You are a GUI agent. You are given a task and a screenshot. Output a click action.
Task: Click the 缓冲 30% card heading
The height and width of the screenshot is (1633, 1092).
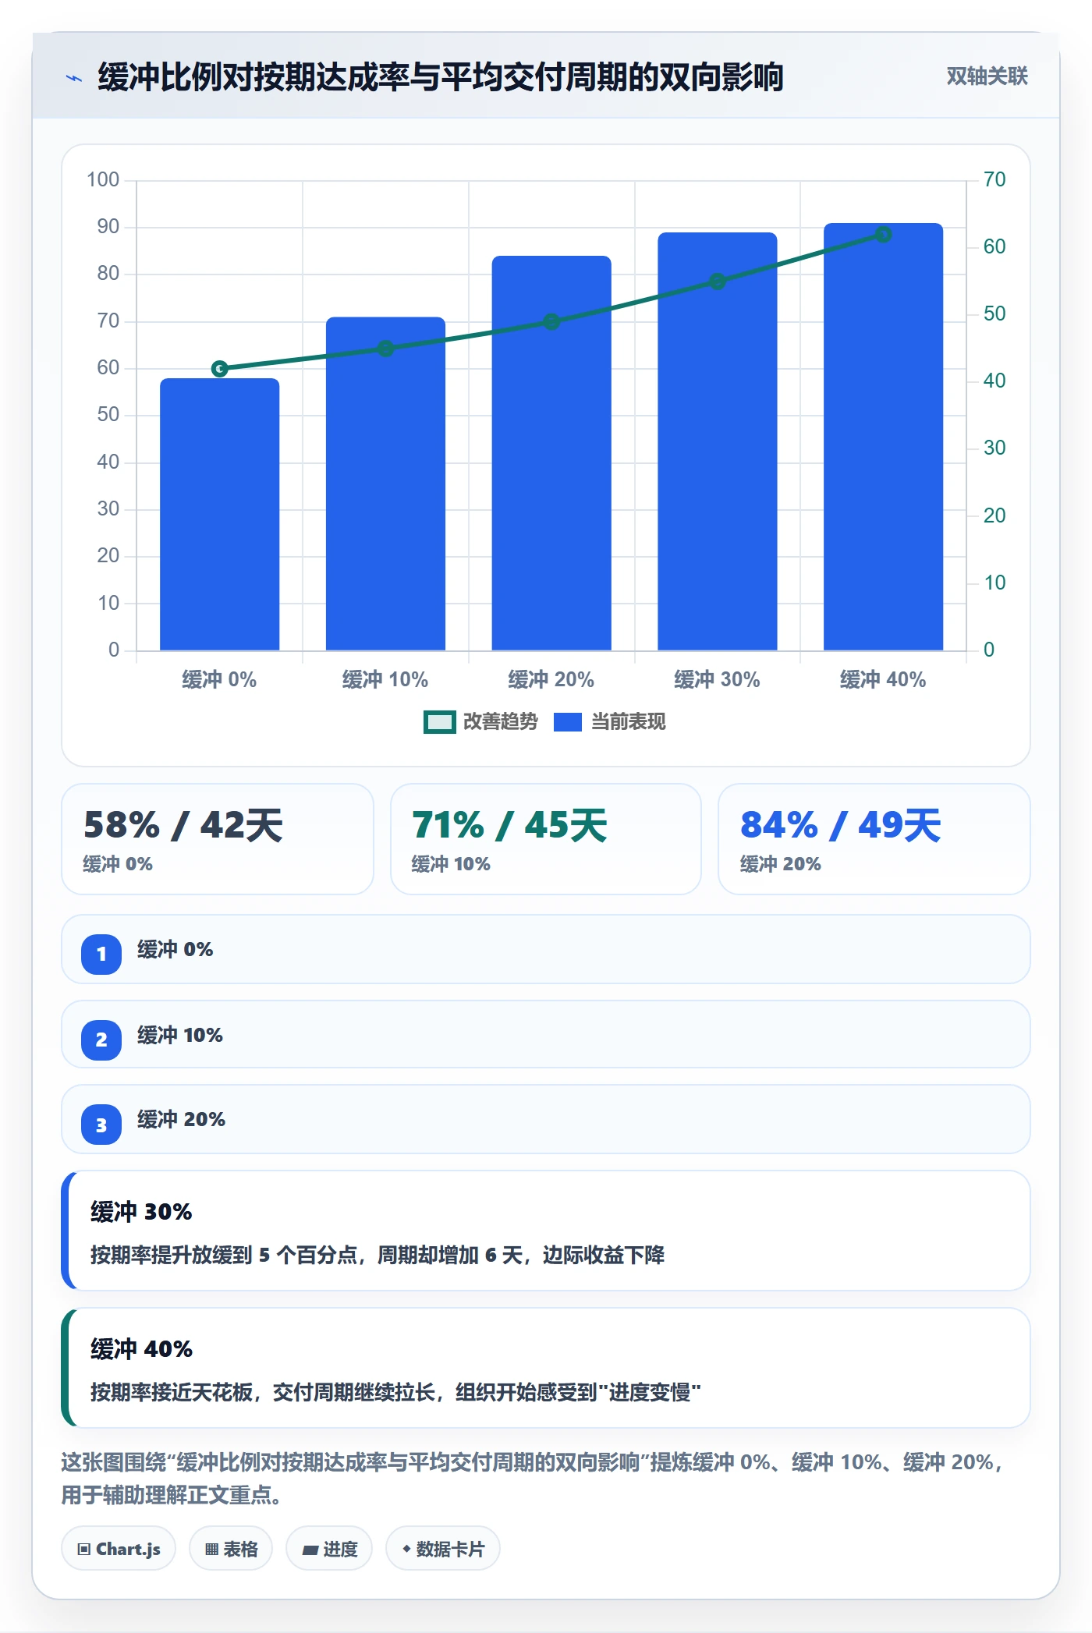click(x=141, y=1212)
